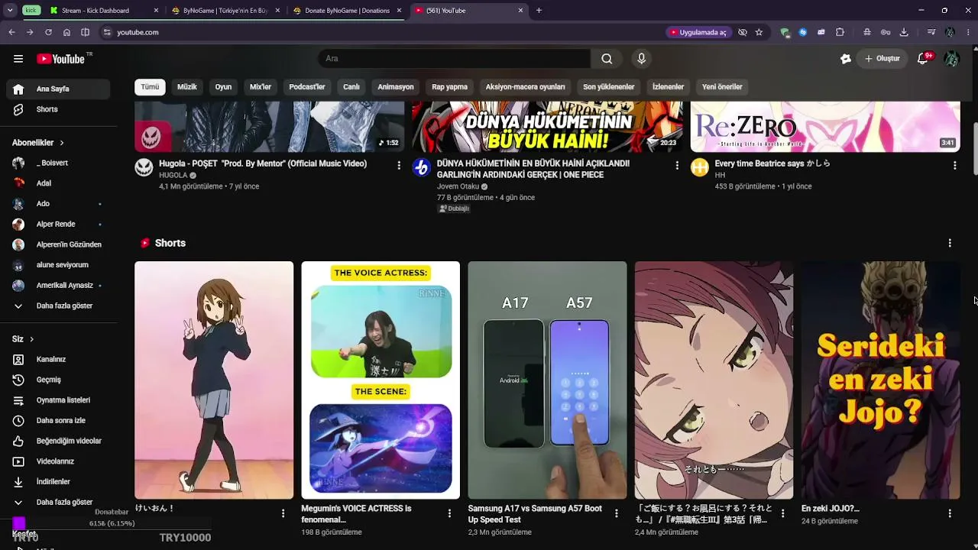Open more options for the Shorts shelf
The height and width of the screenshot is (550, 978).
(950, 243)
